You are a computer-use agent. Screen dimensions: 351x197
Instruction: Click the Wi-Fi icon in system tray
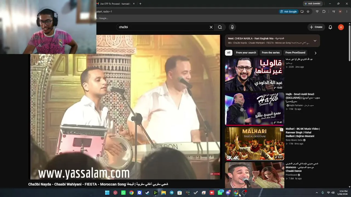pos(329,193)
